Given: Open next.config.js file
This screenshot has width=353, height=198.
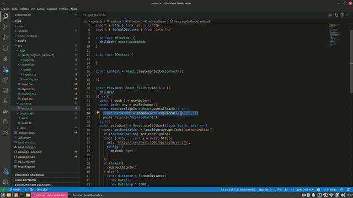Looking at the screenshot, I should coord(26,147).
